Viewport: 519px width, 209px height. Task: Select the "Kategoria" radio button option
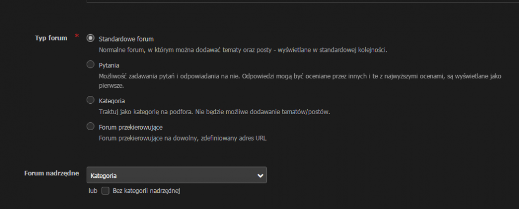(91, 100)
